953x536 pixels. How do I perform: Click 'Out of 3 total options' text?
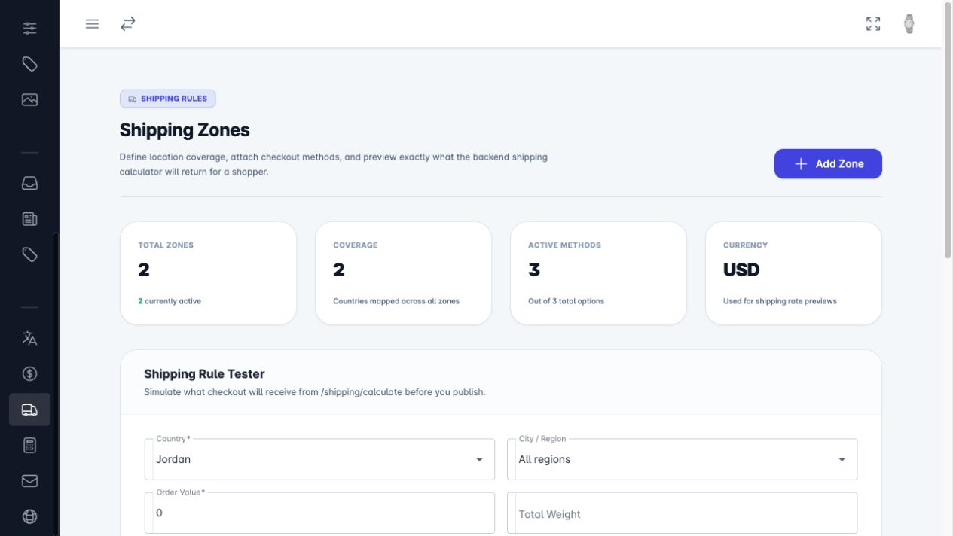[566, 301]
